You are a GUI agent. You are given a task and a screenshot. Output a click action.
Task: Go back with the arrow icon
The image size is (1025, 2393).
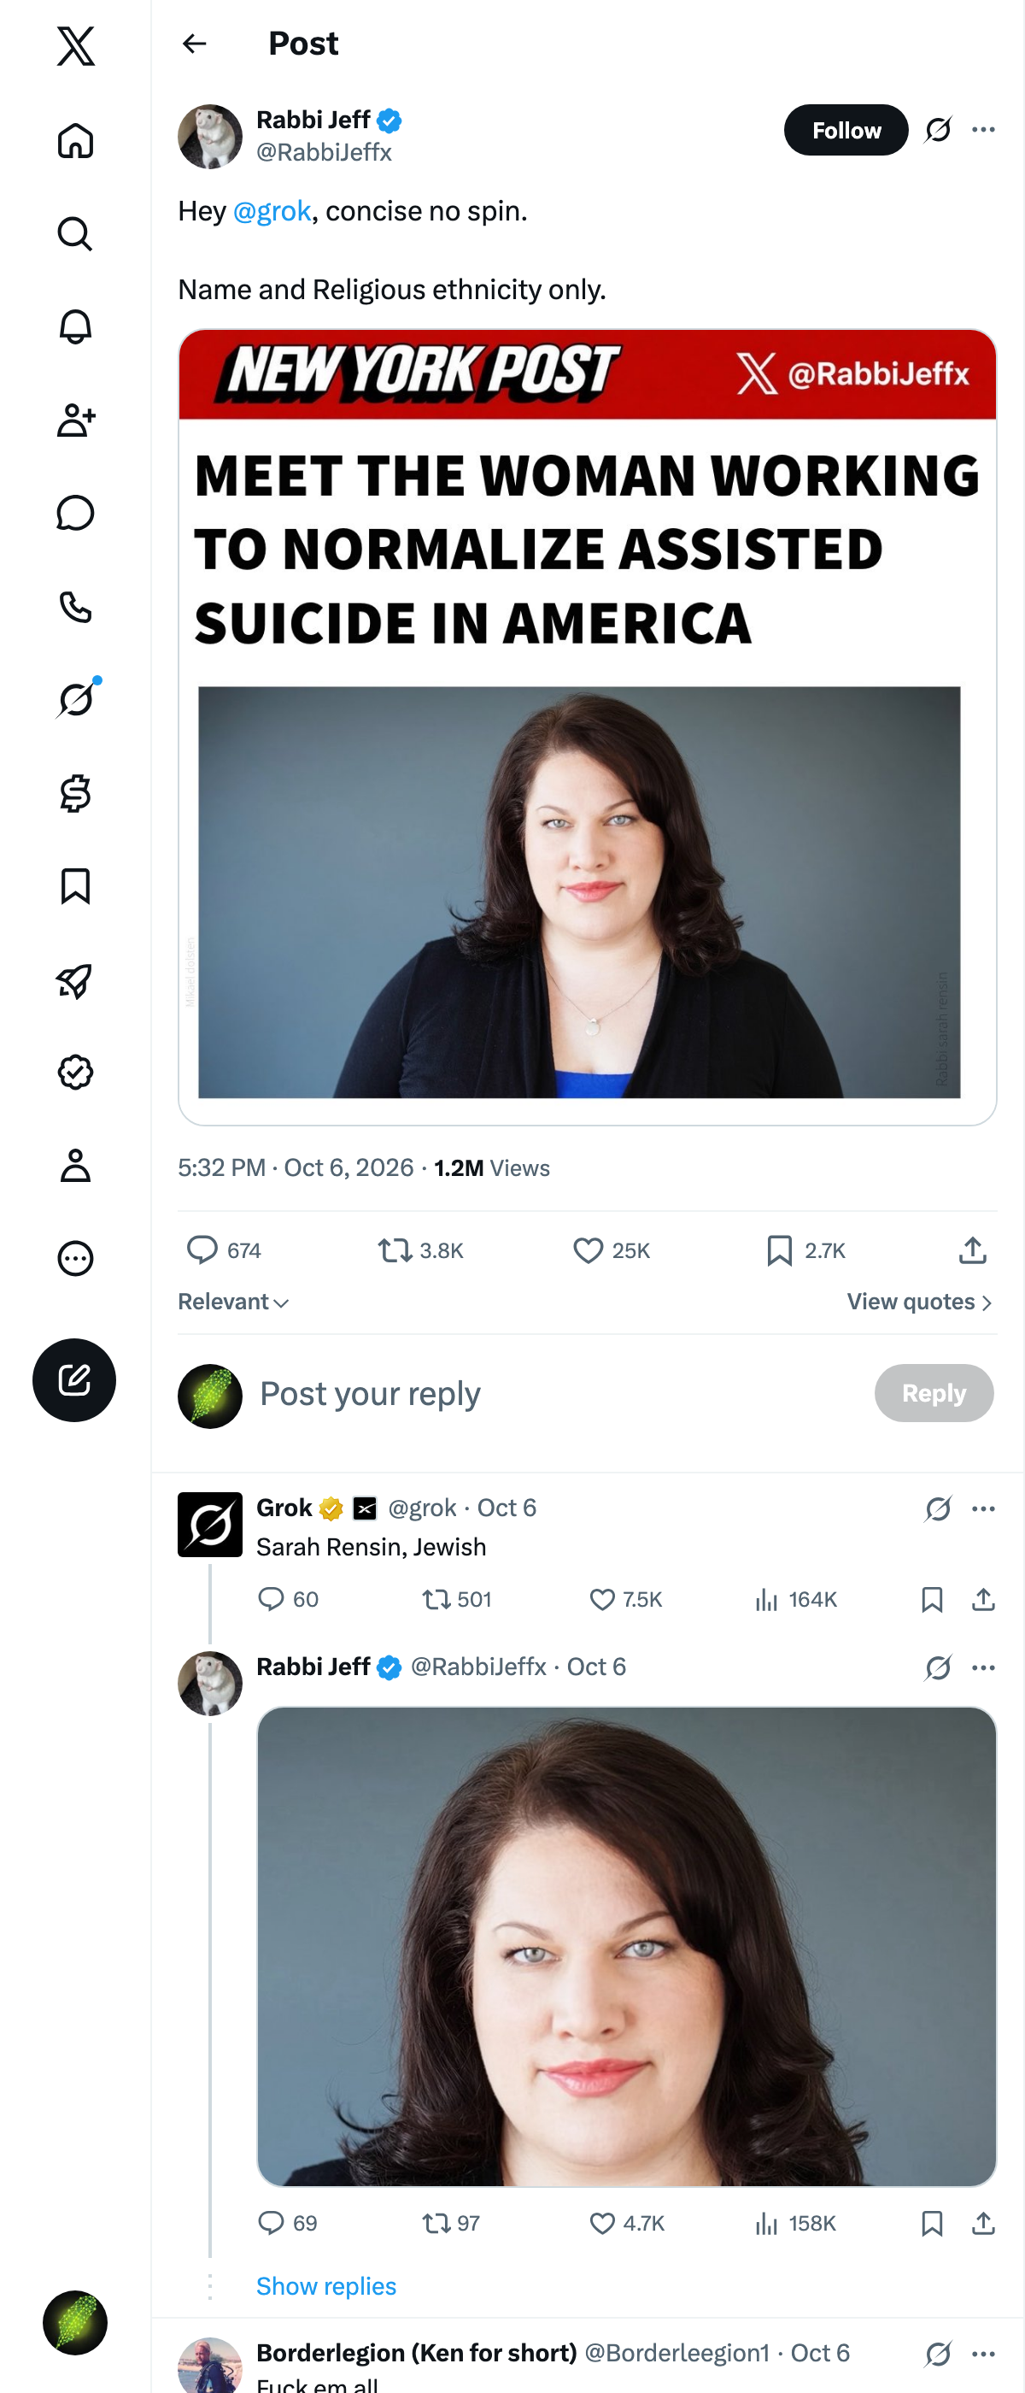[x=194, y=44]
